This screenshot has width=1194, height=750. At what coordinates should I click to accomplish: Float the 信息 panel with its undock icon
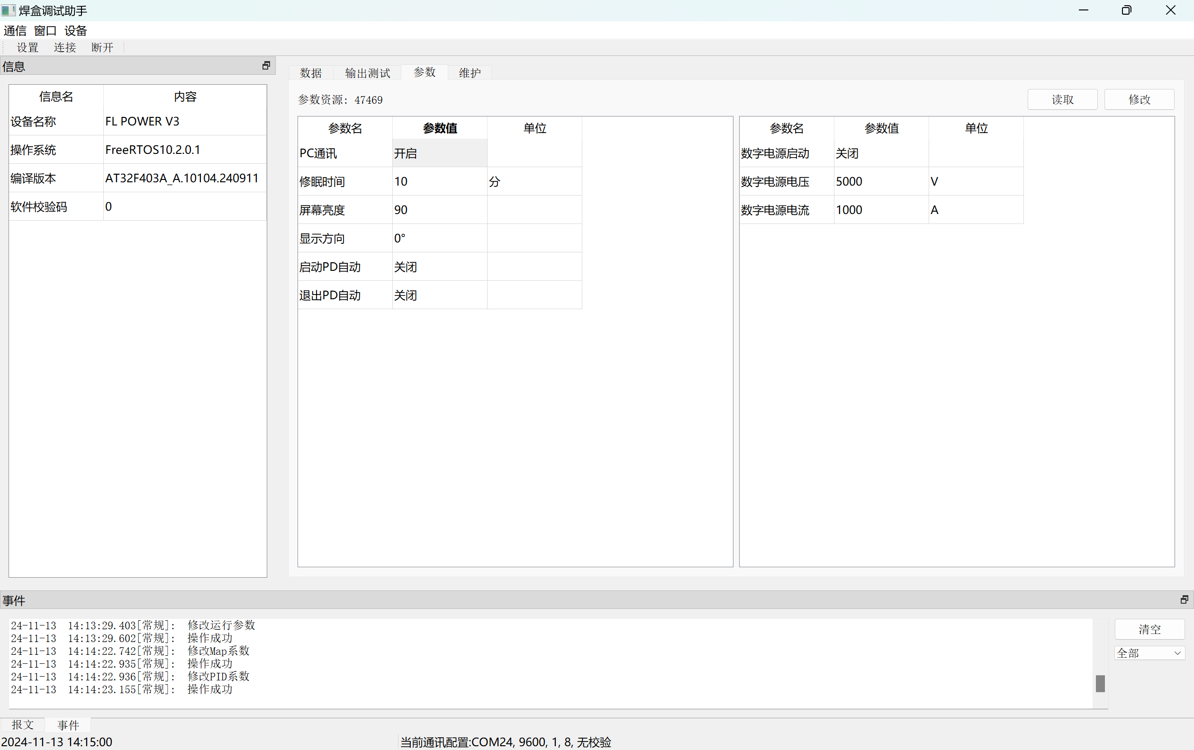pyautogui.click(x=266, y=66)
